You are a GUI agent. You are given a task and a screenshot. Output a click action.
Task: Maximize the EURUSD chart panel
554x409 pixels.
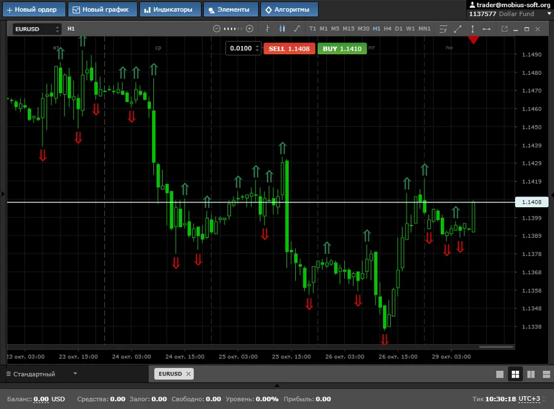(x=527, y=29)
